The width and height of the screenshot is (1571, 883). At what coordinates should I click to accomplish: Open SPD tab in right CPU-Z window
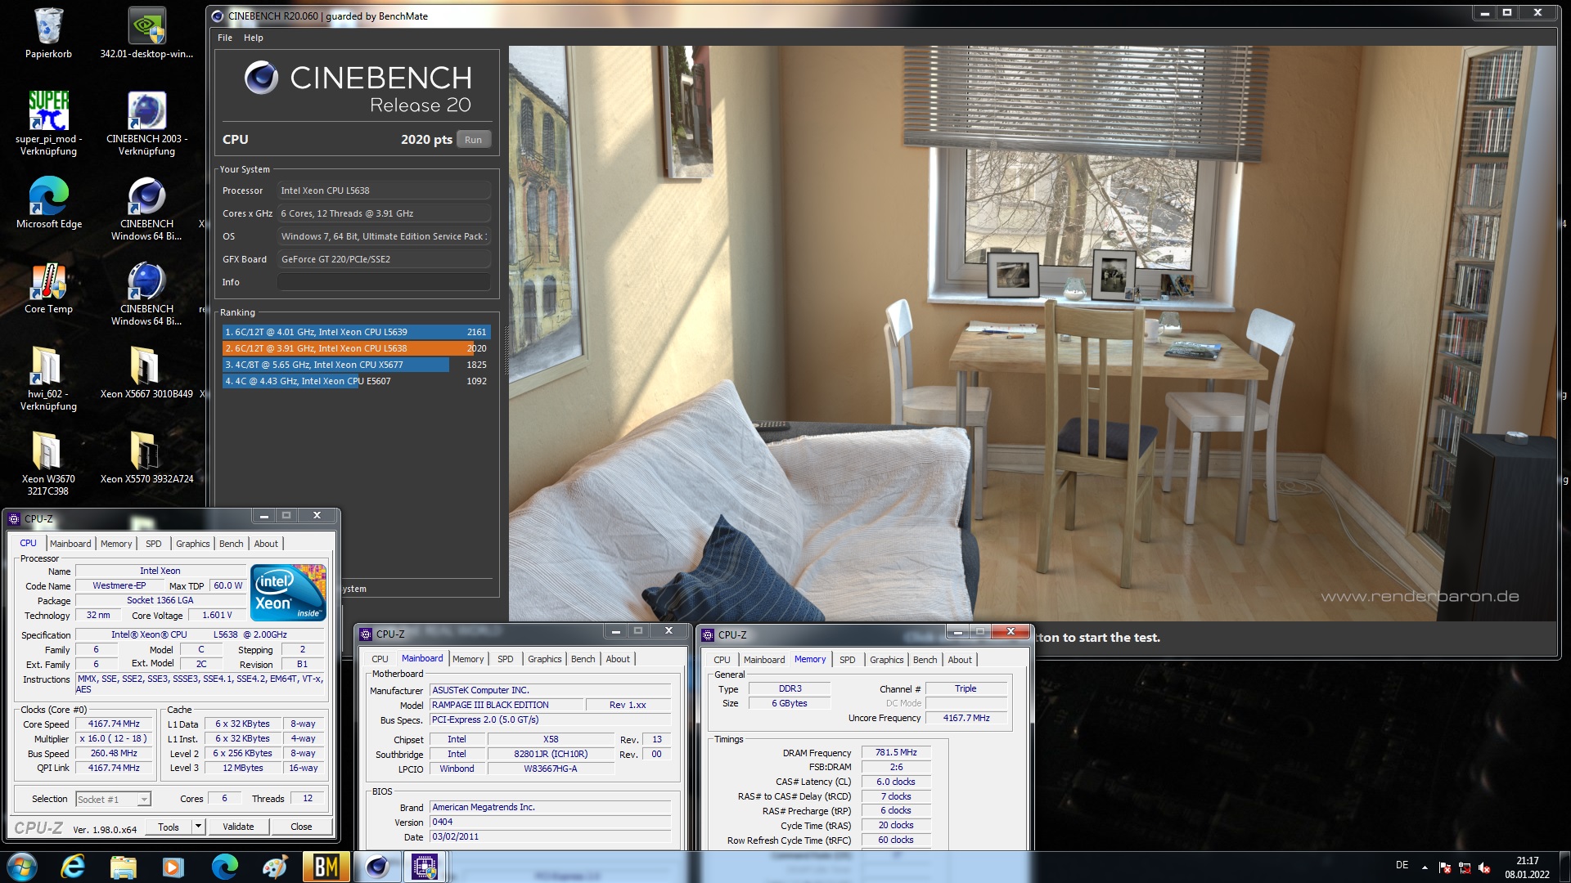click(848, 660)
